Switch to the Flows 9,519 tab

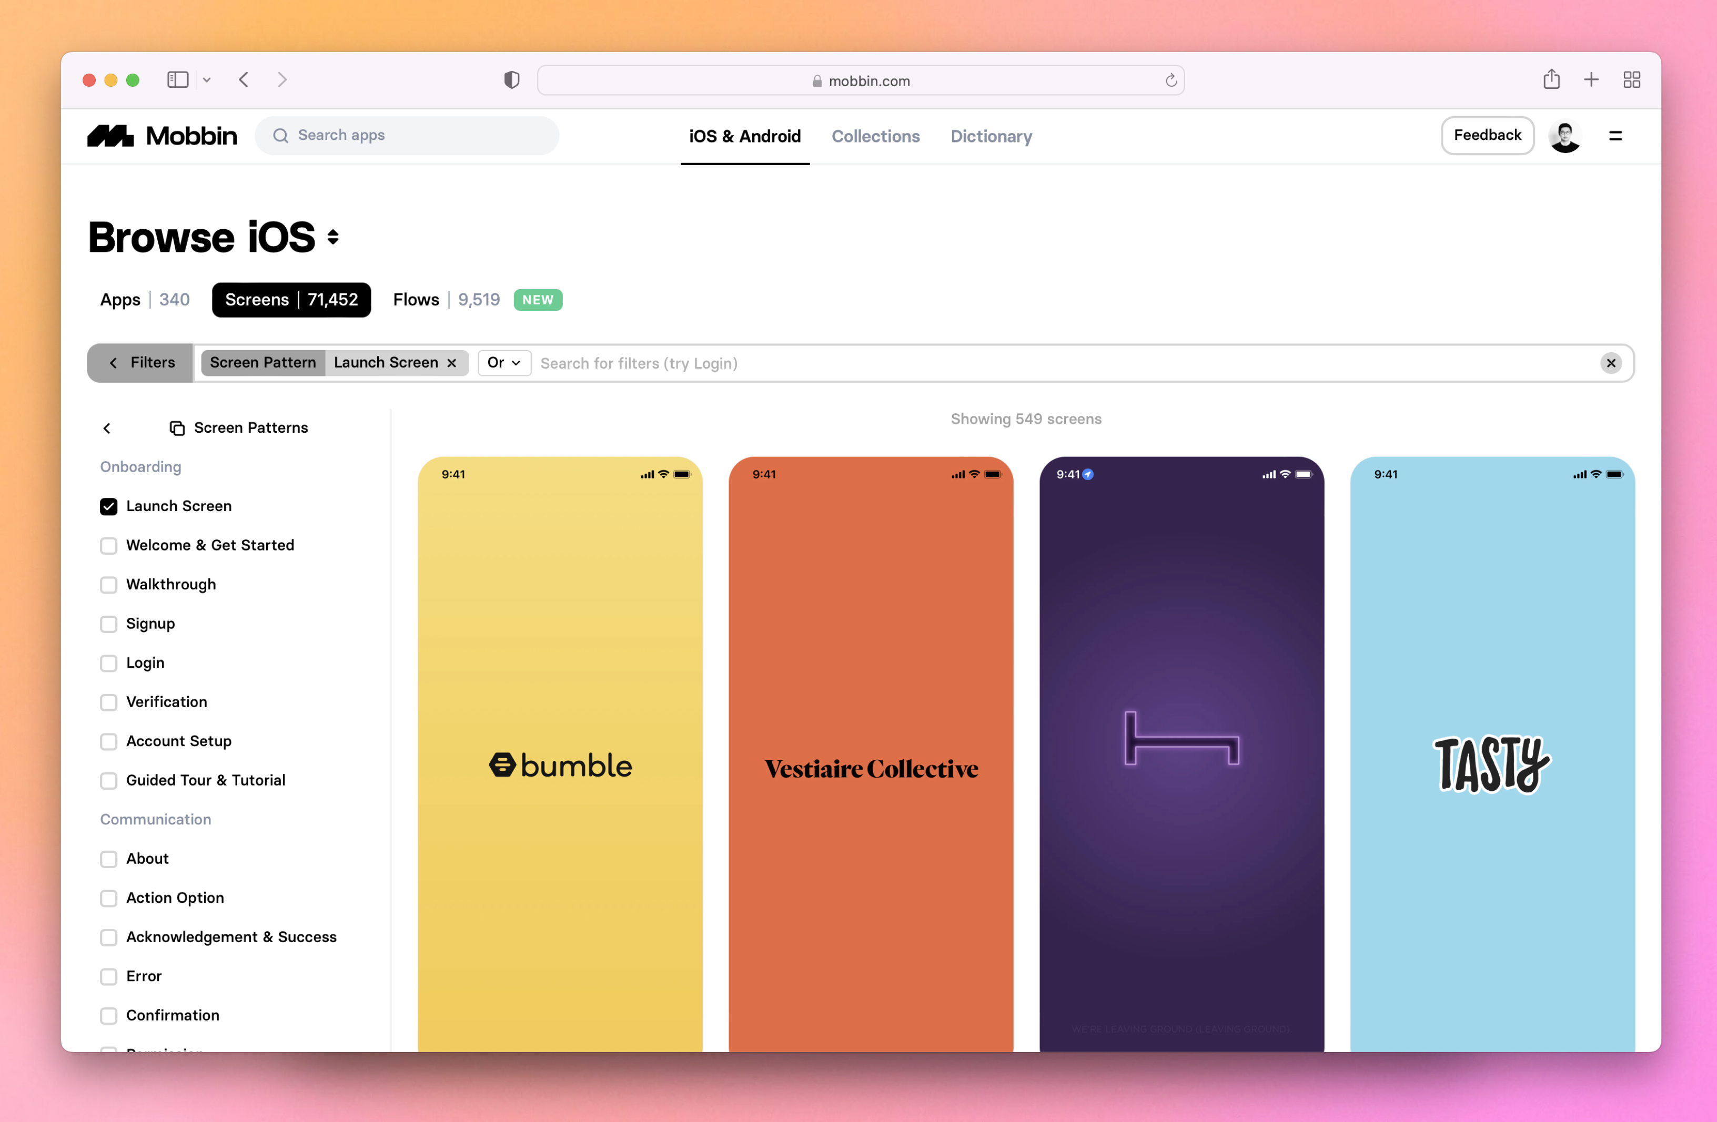click(446, 299)
